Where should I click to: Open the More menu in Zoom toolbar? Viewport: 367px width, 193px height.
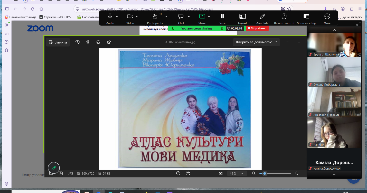pyautogui.click(x=327, y=16)
